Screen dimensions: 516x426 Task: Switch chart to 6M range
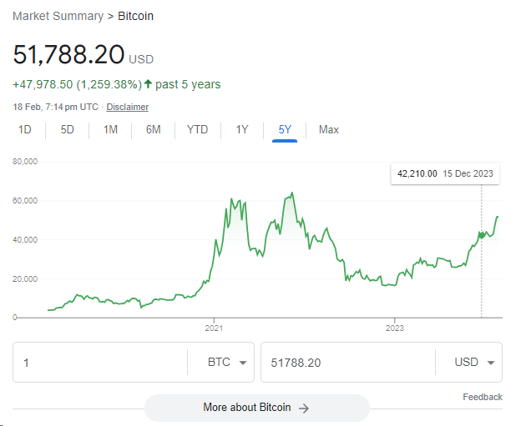153,129
